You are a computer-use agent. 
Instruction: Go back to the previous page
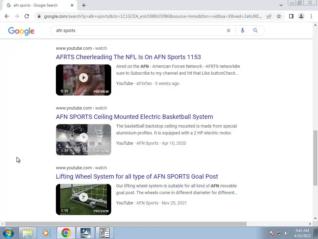(7, 16)
